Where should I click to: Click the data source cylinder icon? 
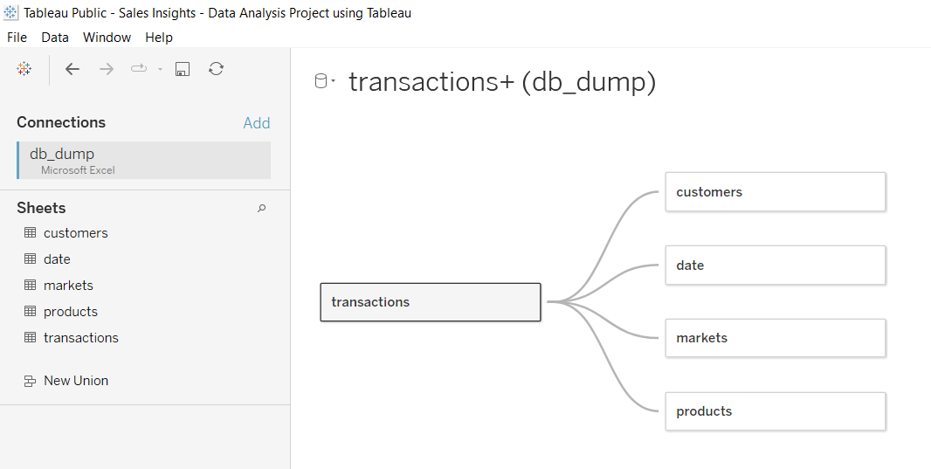(321, 81)
